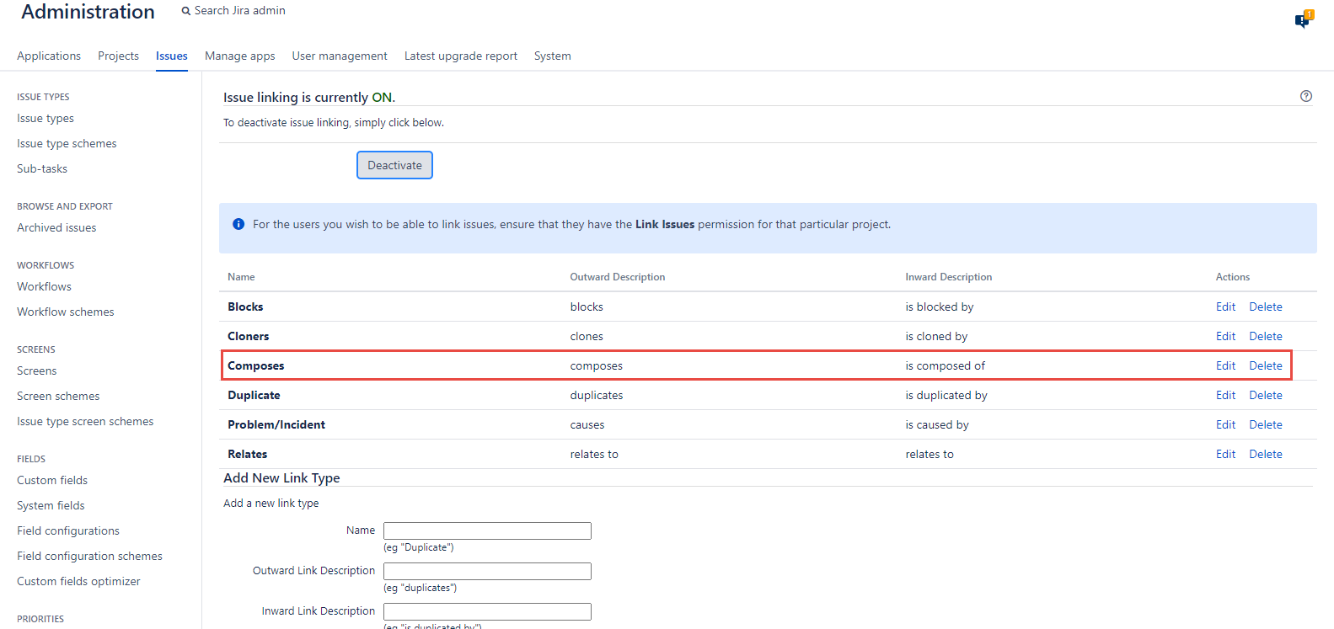
Task: Switch to the Projects tab
Action: coord(118,56)
